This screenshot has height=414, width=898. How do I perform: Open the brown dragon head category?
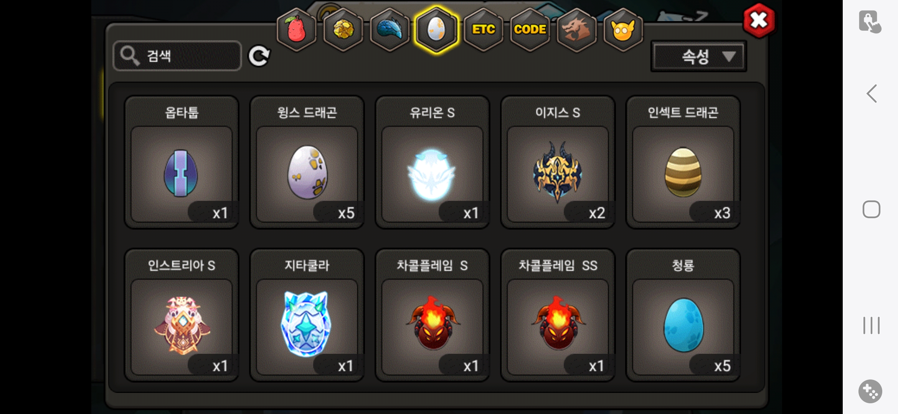coord(576,30)
